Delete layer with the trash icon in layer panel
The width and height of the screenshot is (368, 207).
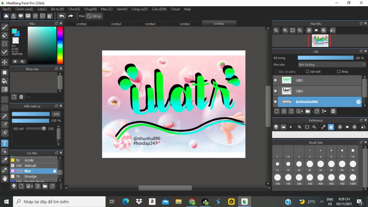(333, 111)
